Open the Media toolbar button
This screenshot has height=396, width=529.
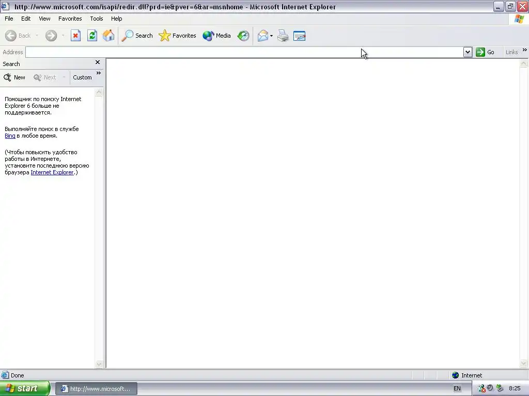click(x=216, y=36)
